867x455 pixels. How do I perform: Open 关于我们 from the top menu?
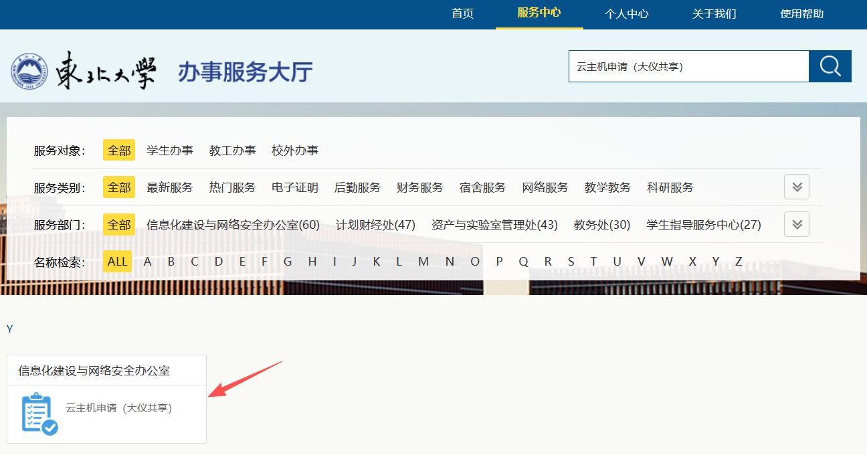pyautogui.click(x=714, y=13)
